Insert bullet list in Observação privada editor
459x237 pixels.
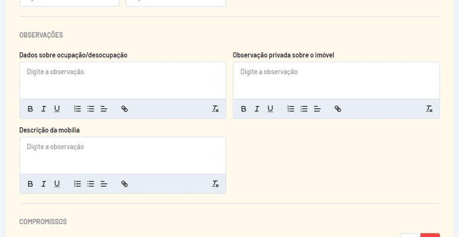pos(304,109)
